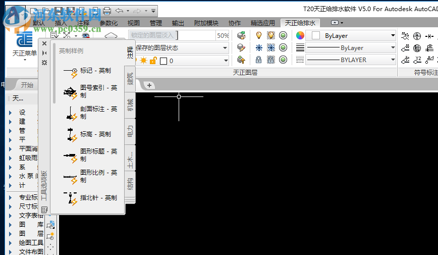Open the 管理 ribbon tab

coord(155,23)
